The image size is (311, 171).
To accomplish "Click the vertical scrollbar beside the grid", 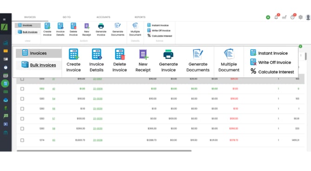I will 306,56.
